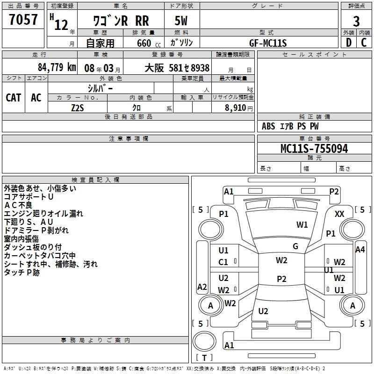Screen dimensions: 374x374
Task: Click the A4 scratch mark on the diagram
Action: pyautogui.click(x=360, y=250)
